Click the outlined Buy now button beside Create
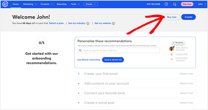The width and height of the screenshot is (208, 110). [172, 17]
